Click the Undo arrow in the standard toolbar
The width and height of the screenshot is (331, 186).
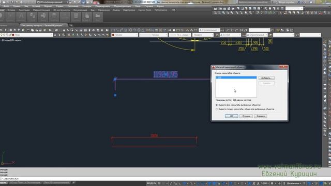(x=50, y=30)
